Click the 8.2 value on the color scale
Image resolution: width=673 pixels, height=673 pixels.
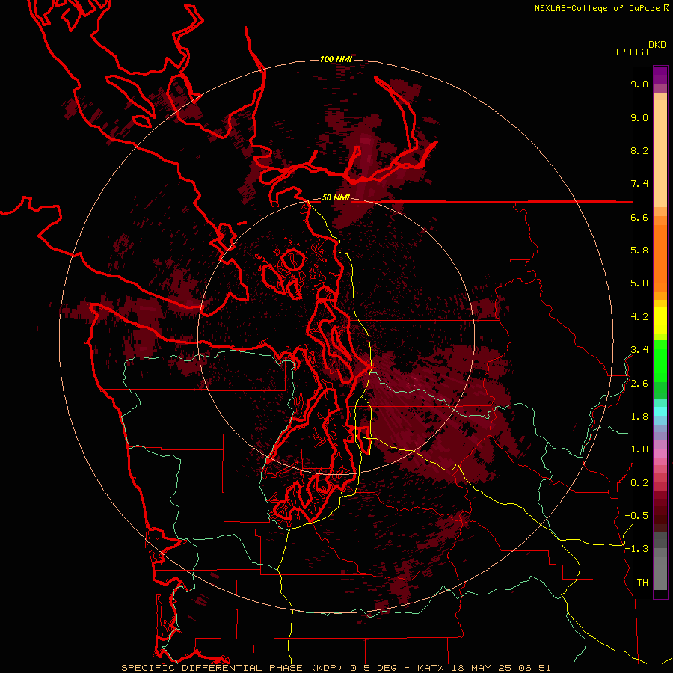[x=639, y=150]
